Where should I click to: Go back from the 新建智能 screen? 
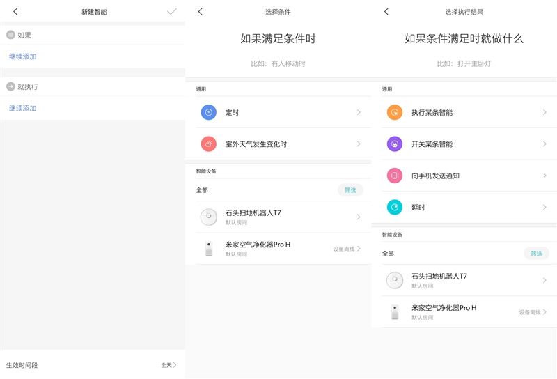tap(15, 12)
